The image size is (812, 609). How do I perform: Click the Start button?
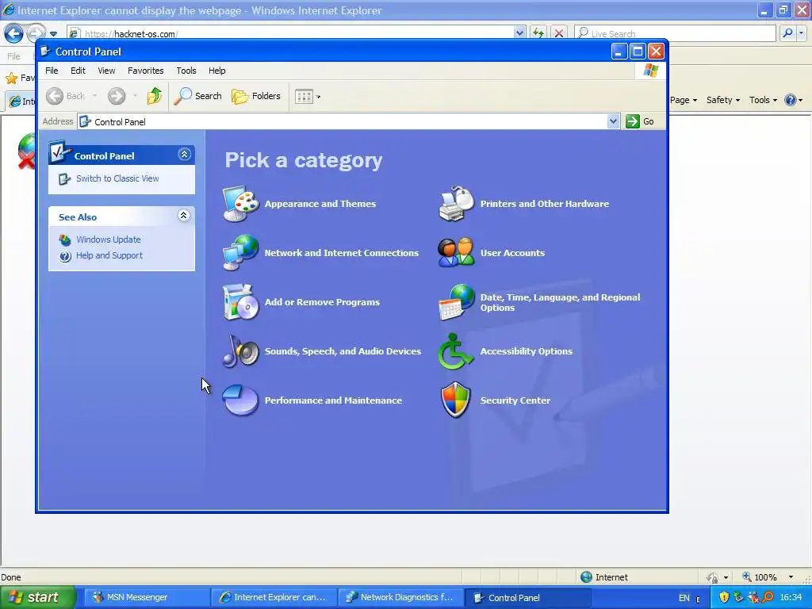(x=37, y=597)
